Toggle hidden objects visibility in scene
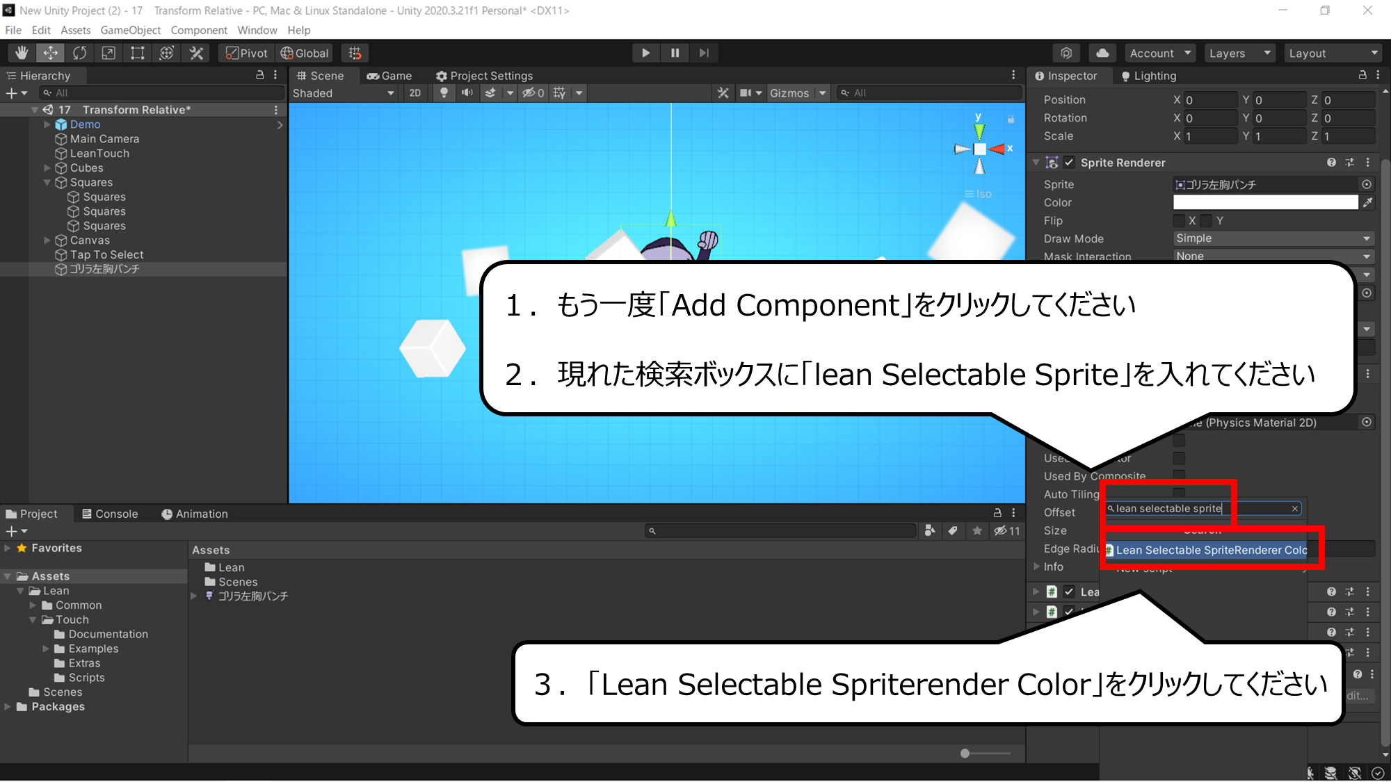Screen dimensions: 1391x782 coord(533,93)
